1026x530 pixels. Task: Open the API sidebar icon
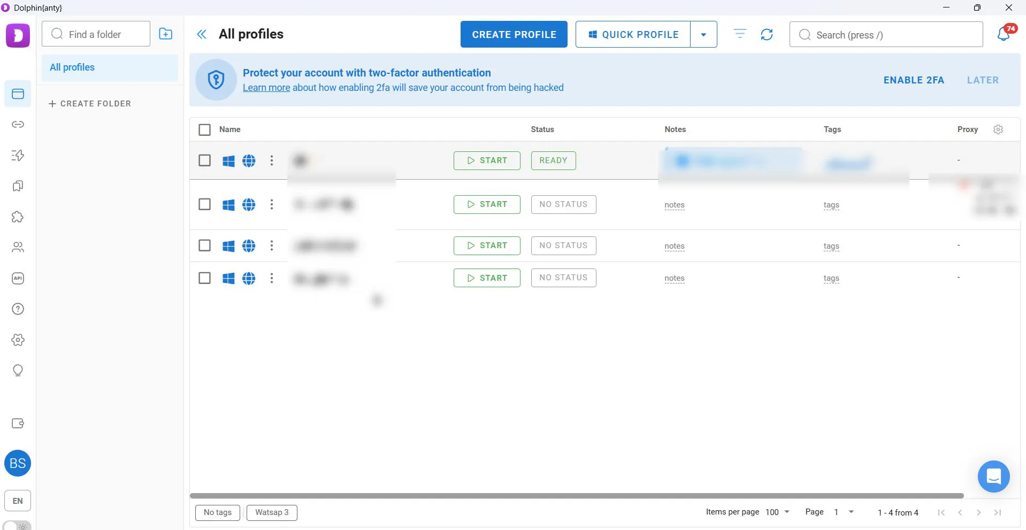(x=18, y=278)
